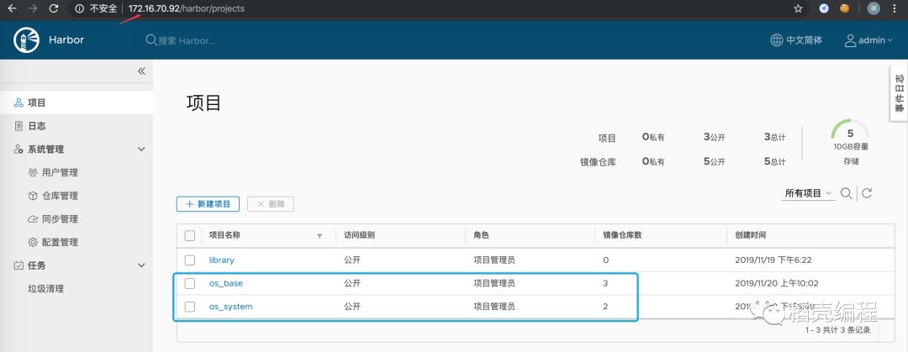908x352 pixels.
Task: Check the os_base row checkbox
Action: [x=190, y=283]
